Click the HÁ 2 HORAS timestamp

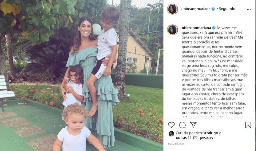click(176, 144)
